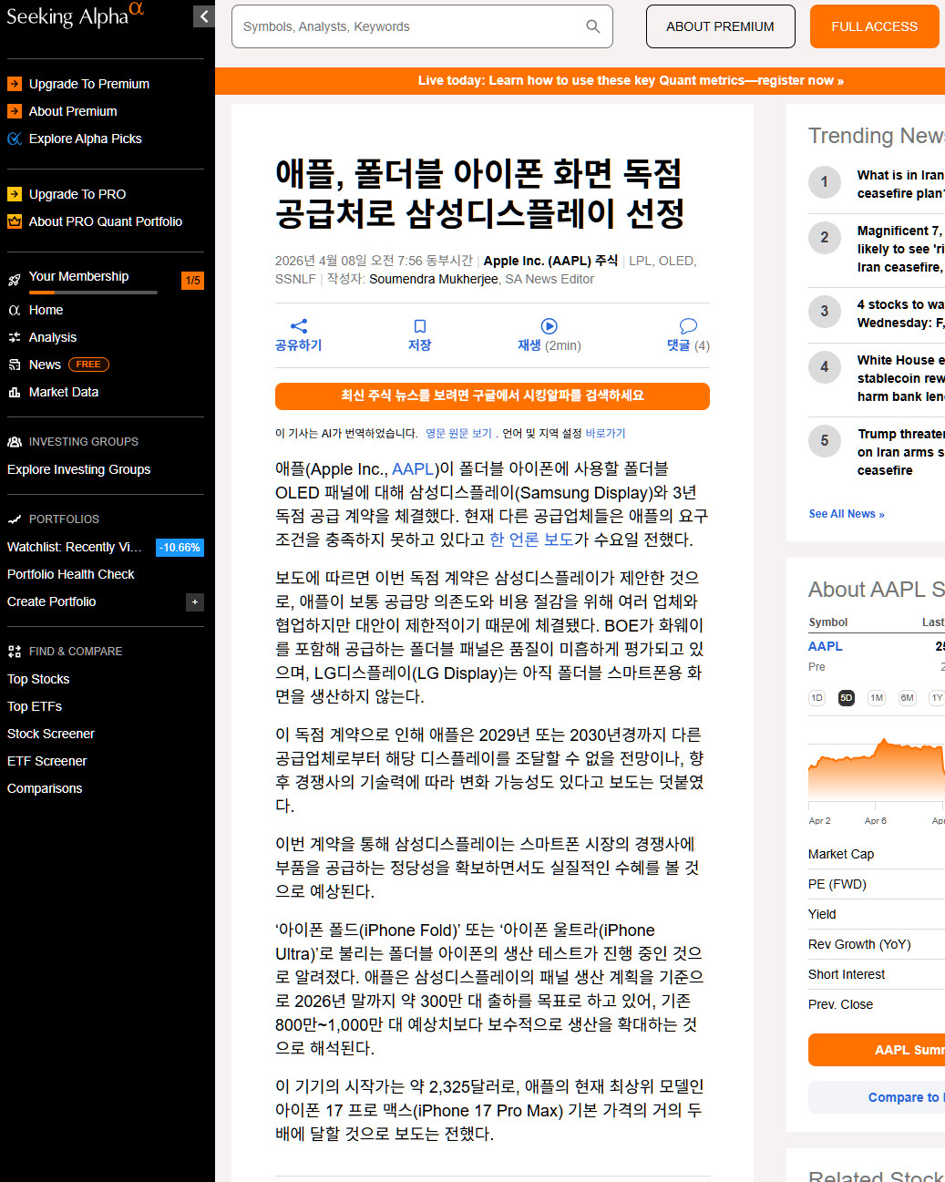The image size is (945, 1182).
Task: Open Top ETFs in sidebar
Action: [x=35, y=706]
